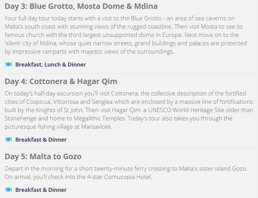This screenshot has width=258, height=198.
Task: Click Breakfast & Dinner label under Day 5
Action: [41, 190]
